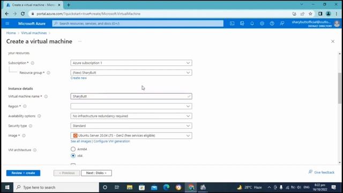Click the Review + create button
Image resolution: width=343 pixels, height=193 pixels.
tap(23, 173)
